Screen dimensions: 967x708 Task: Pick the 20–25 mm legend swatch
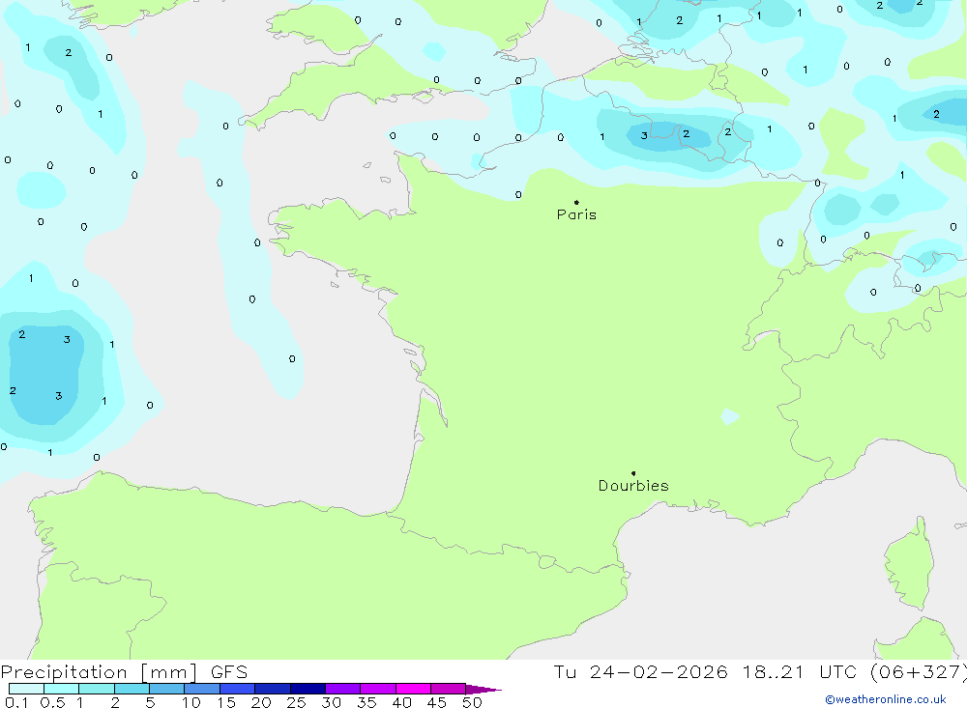click(x=273, y=689)
